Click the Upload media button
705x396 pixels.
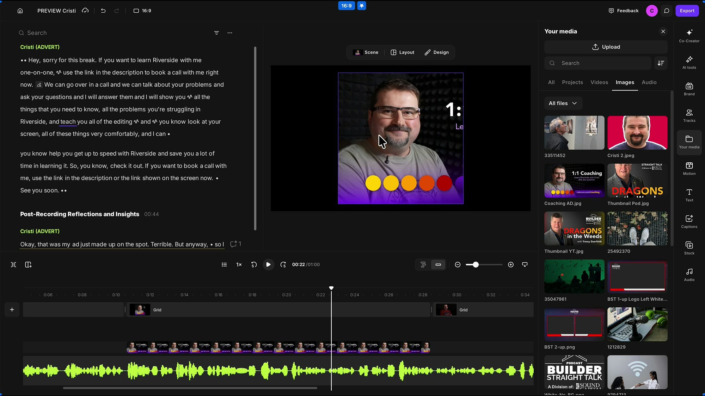(606, 47)
